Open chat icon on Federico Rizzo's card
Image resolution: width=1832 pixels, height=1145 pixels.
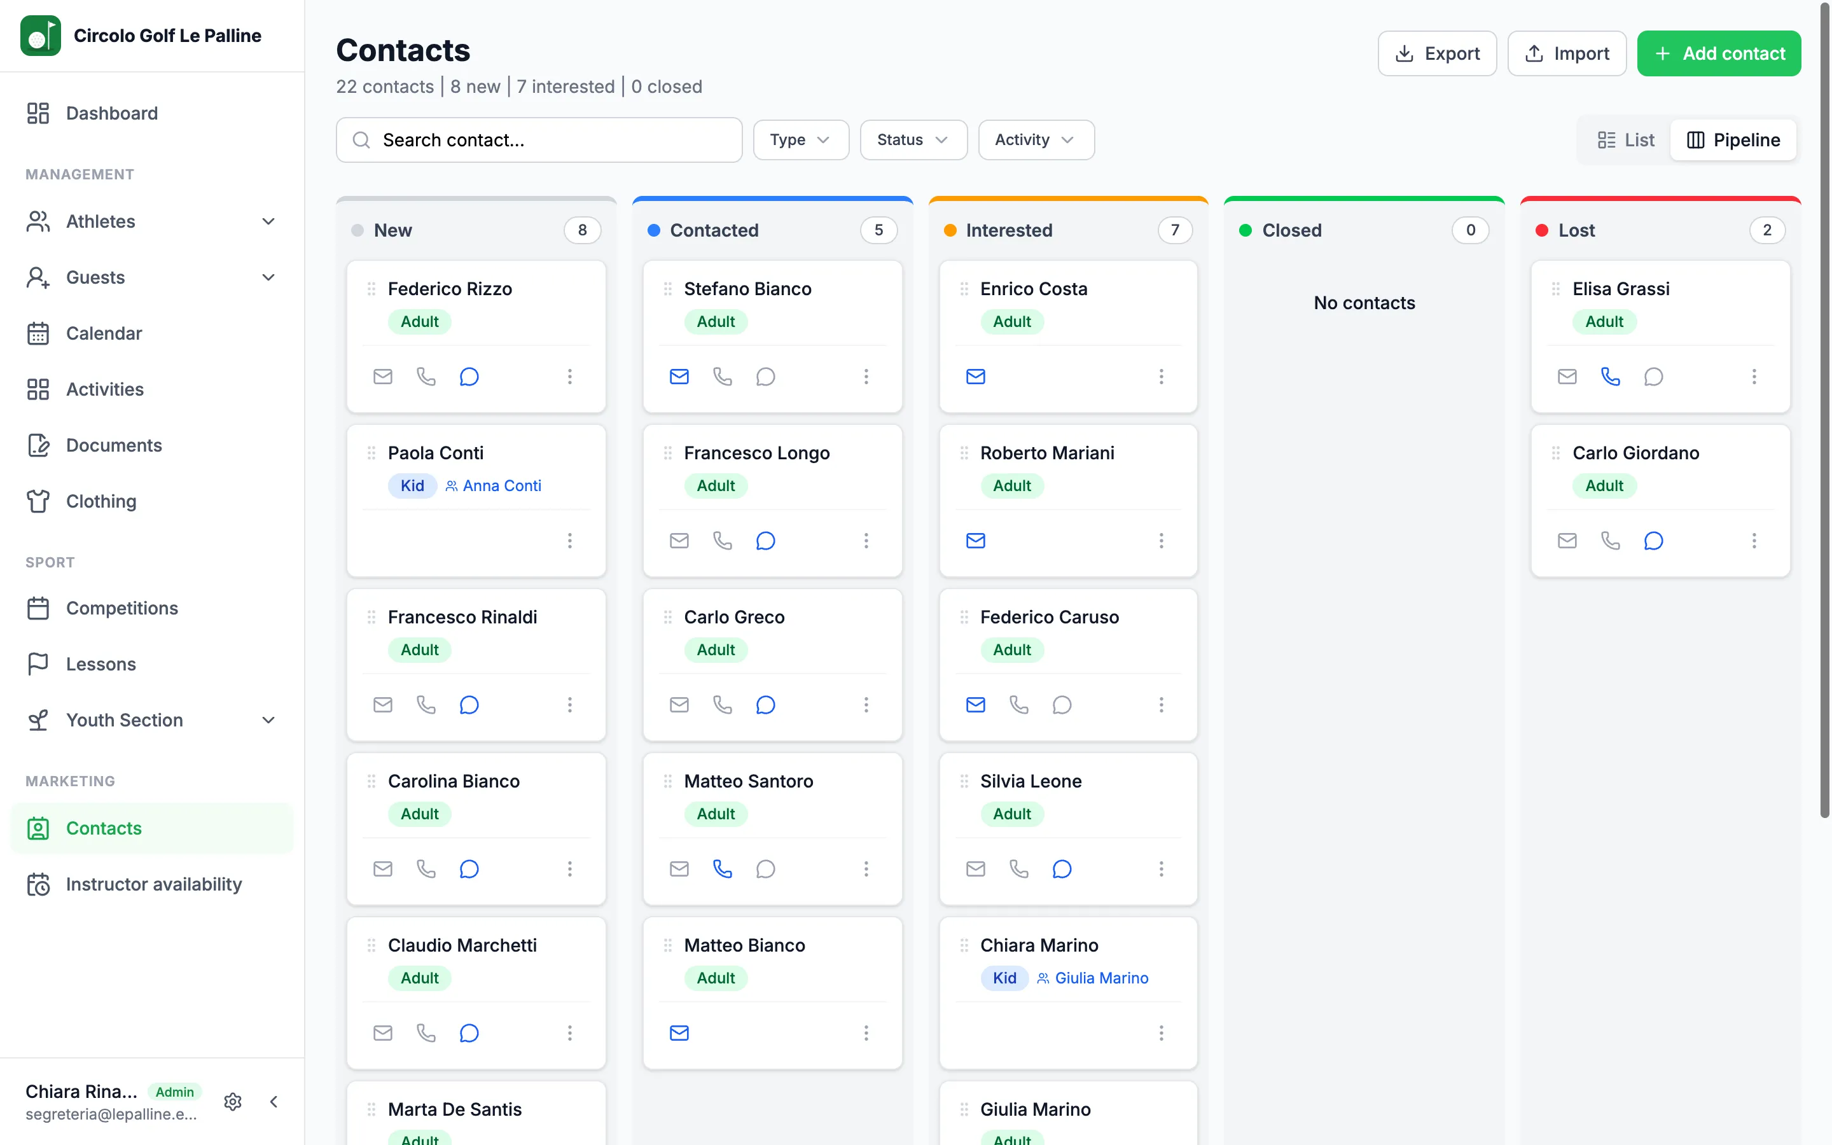(x=469, y=377)
